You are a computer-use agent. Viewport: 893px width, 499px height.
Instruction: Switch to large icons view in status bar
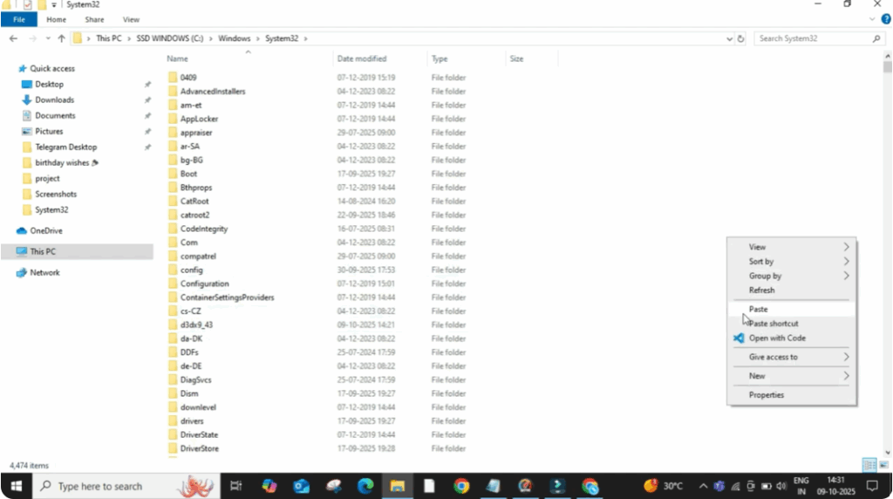(x=883, y=465)
